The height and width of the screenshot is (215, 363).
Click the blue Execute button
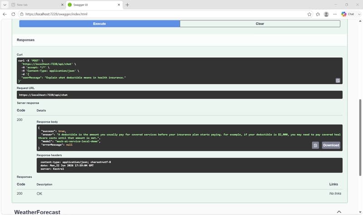click(x=99, y=24)
